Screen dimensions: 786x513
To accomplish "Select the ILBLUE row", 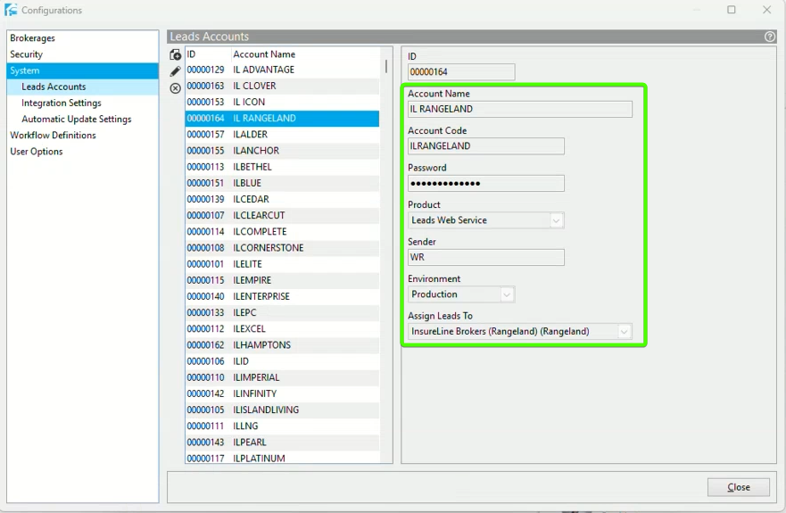I will click(x=282, y=183).
